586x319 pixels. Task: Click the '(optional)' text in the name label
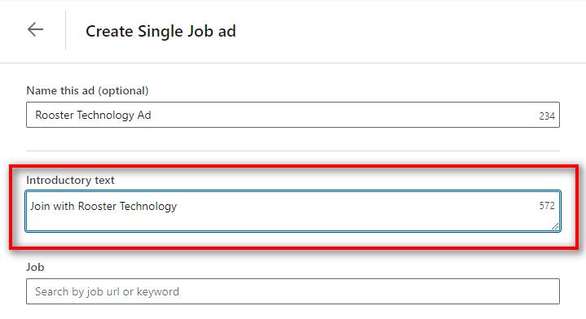[123, 90]
